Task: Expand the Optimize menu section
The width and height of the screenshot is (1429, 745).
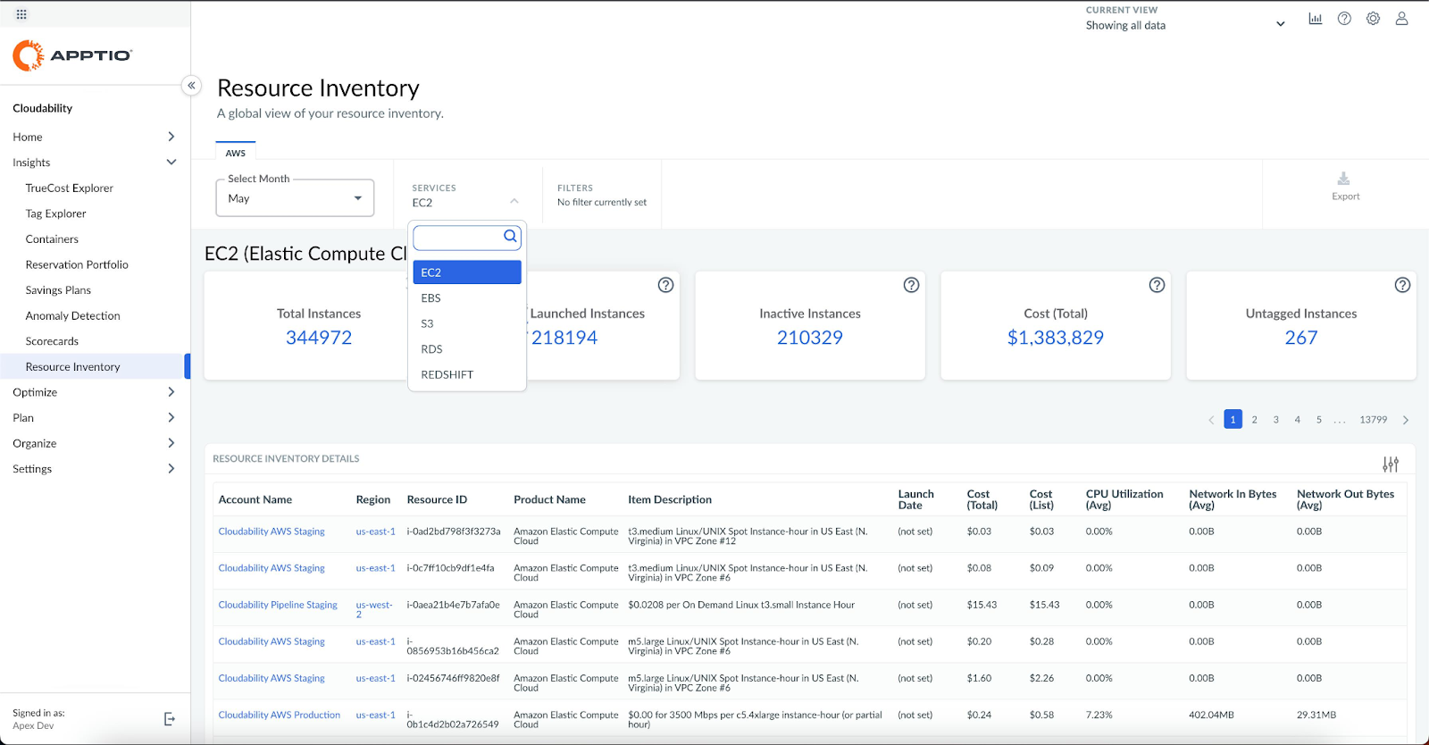Action: (x=171, y=392)
